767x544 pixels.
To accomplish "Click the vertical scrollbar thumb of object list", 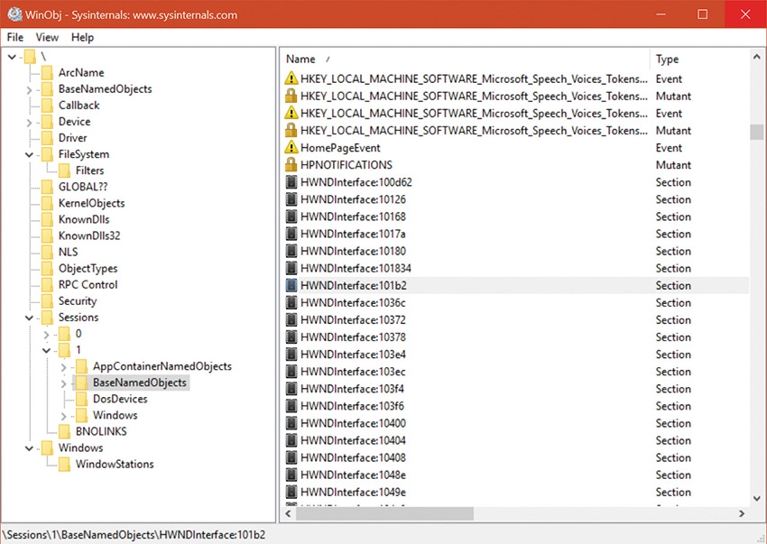I will [756, 131].
